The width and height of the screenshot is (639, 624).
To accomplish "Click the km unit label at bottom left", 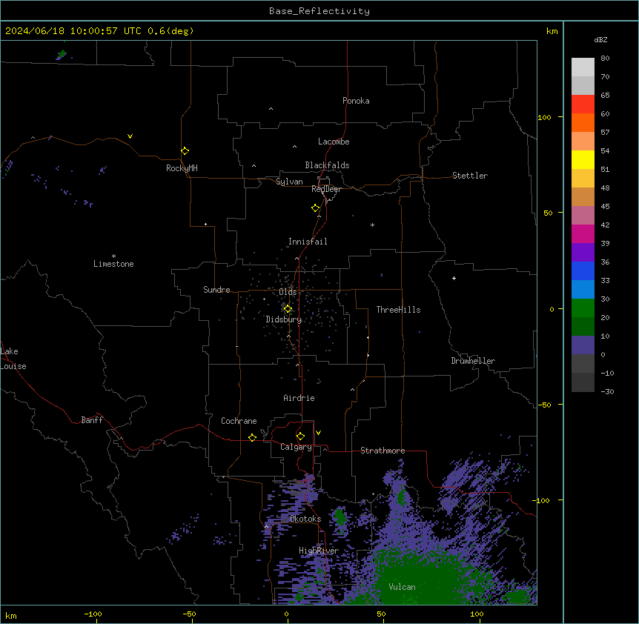I will coord(11,615).
